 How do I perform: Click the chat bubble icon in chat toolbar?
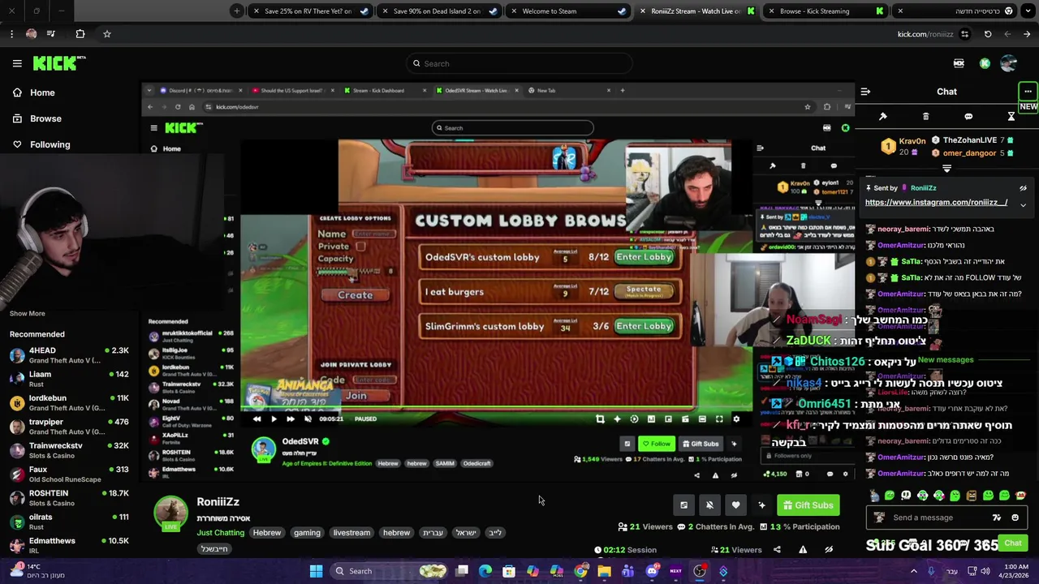(x=968, y=116)
